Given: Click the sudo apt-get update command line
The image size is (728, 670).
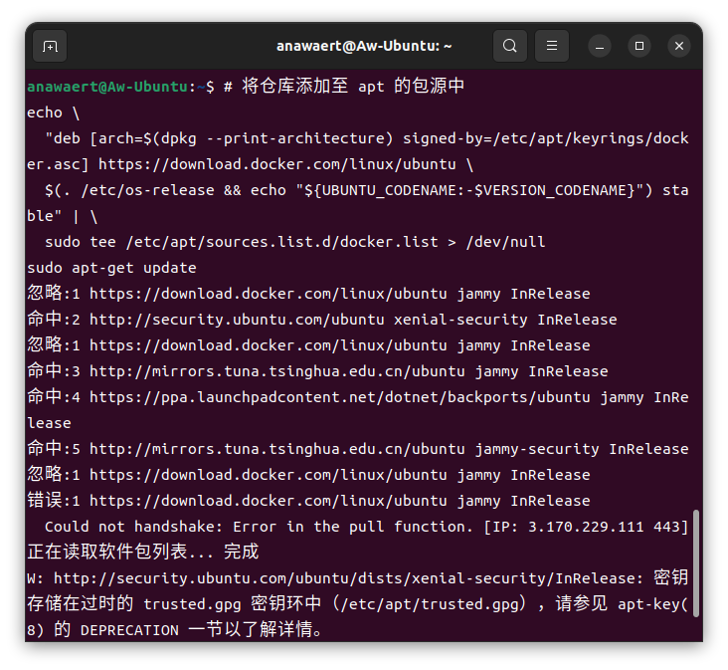Looking at the screenshot, I should [111, 268].
